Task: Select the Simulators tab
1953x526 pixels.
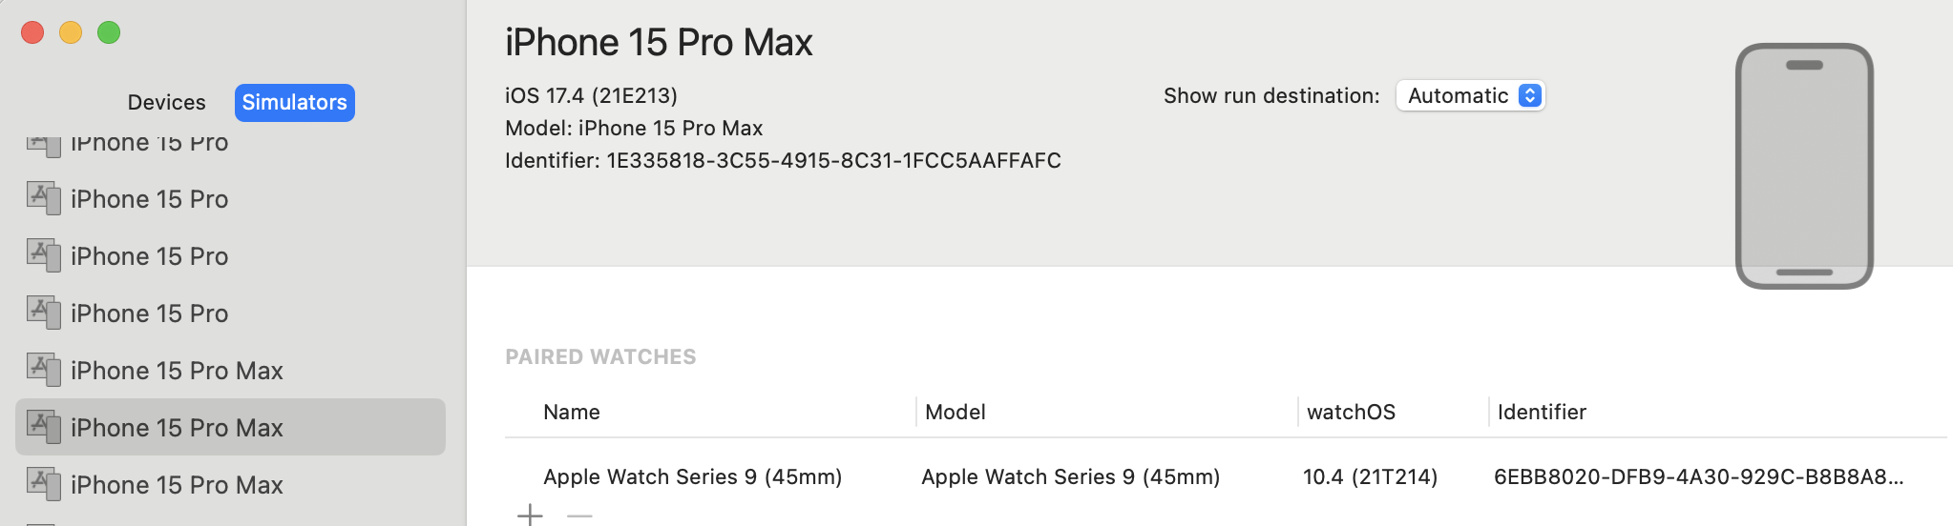Action: 294,102
